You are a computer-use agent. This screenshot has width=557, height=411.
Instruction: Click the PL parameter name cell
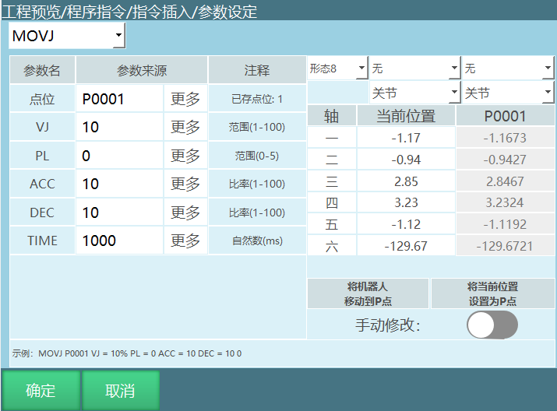tap(42, 156)
